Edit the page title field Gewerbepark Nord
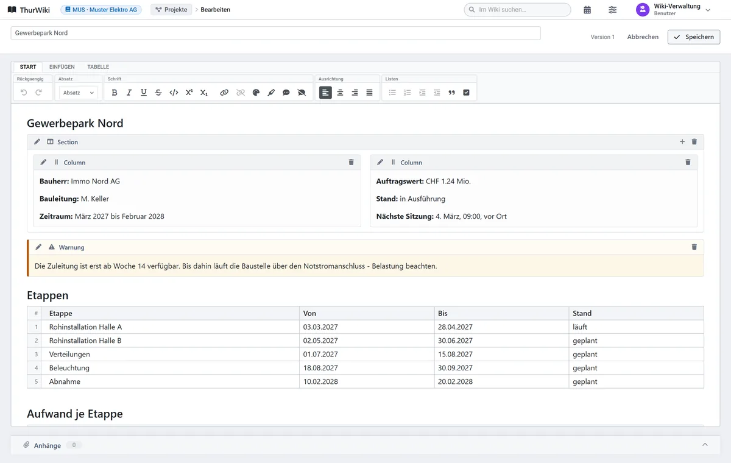Image resolution: width=731 pixels, height=463 pixels. pos(275,33)
